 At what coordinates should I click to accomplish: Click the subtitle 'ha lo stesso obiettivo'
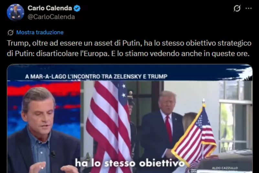130,163
